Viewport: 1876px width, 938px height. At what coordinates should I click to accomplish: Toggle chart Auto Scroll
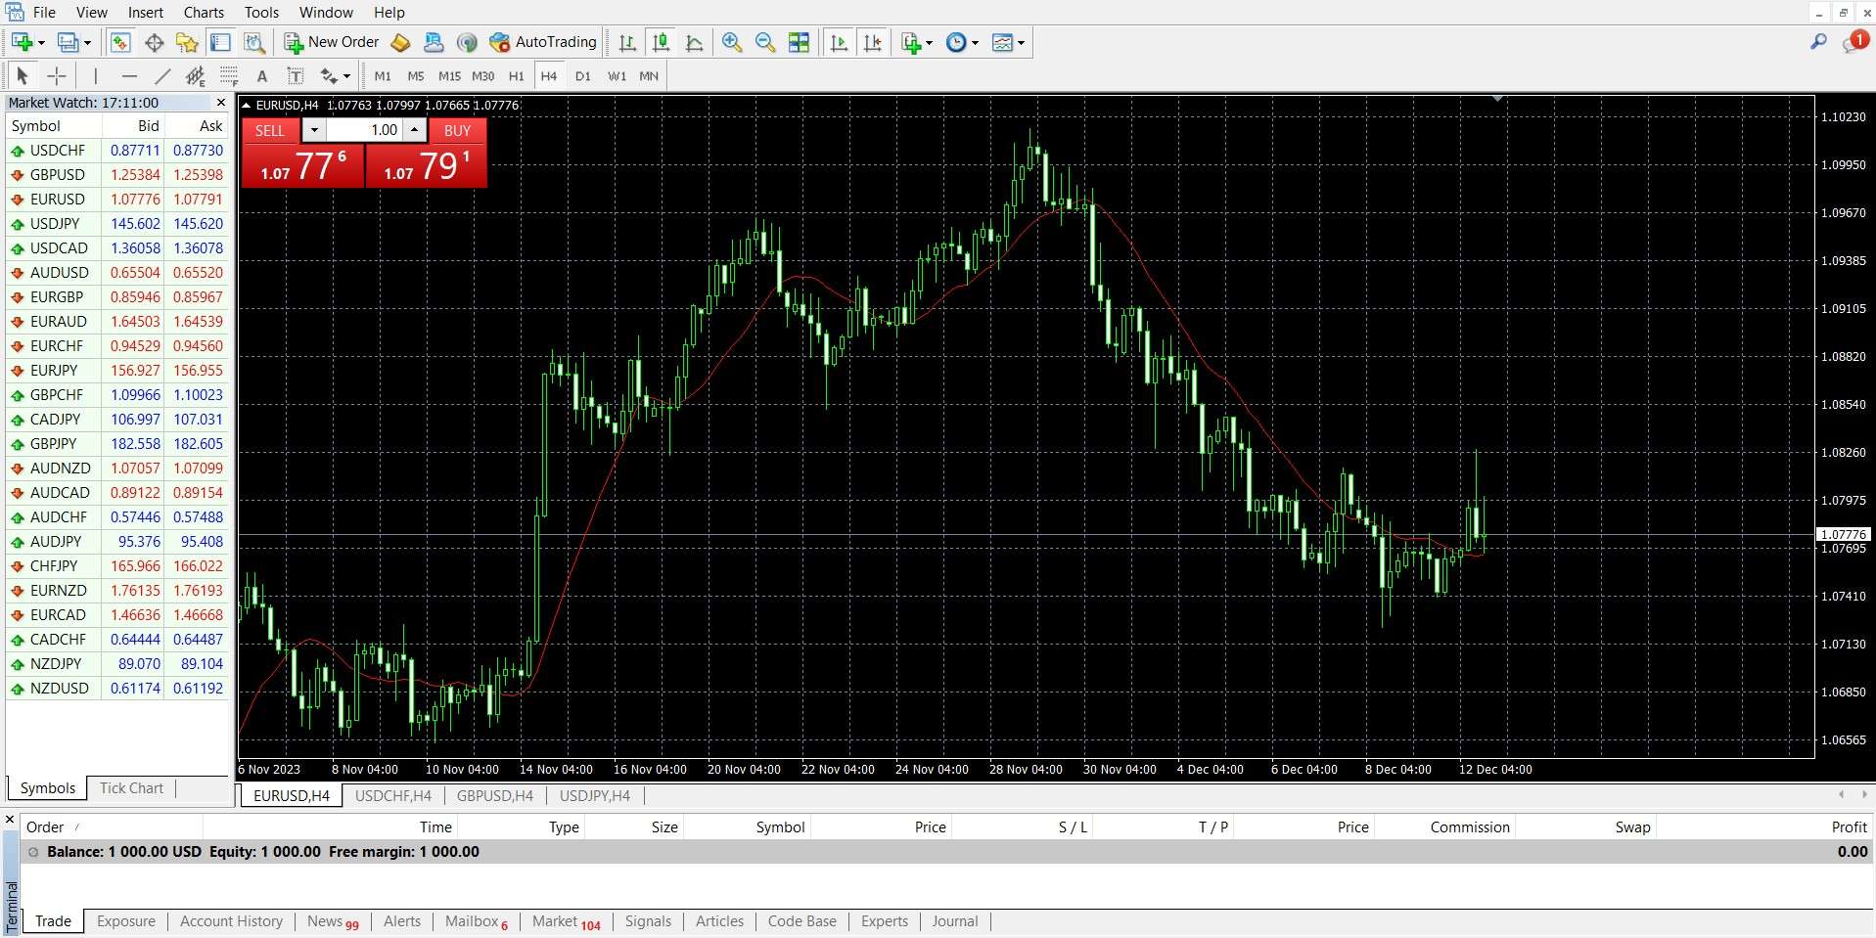(x=839, y=42)
